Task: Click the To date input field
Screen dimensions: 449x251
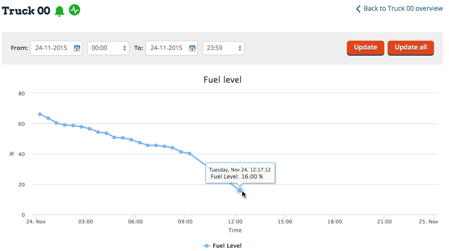Action: [167, 48]
